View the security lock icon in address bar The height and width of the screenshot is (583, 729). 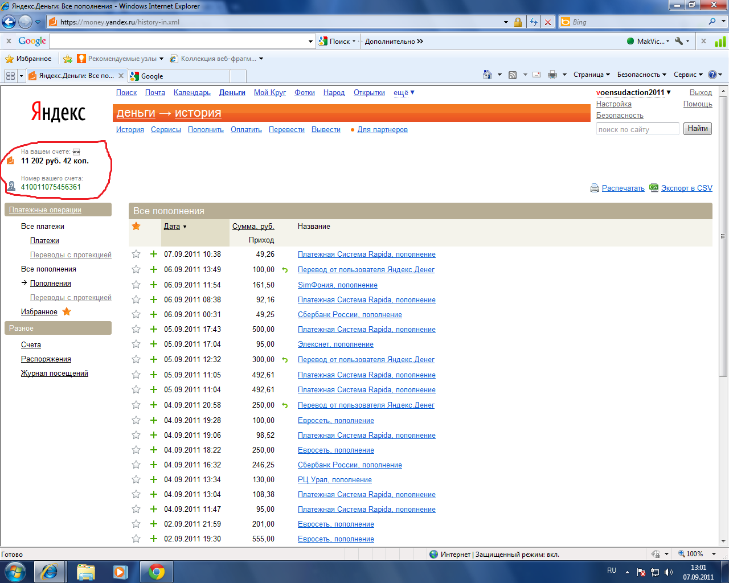coord(518,22)
